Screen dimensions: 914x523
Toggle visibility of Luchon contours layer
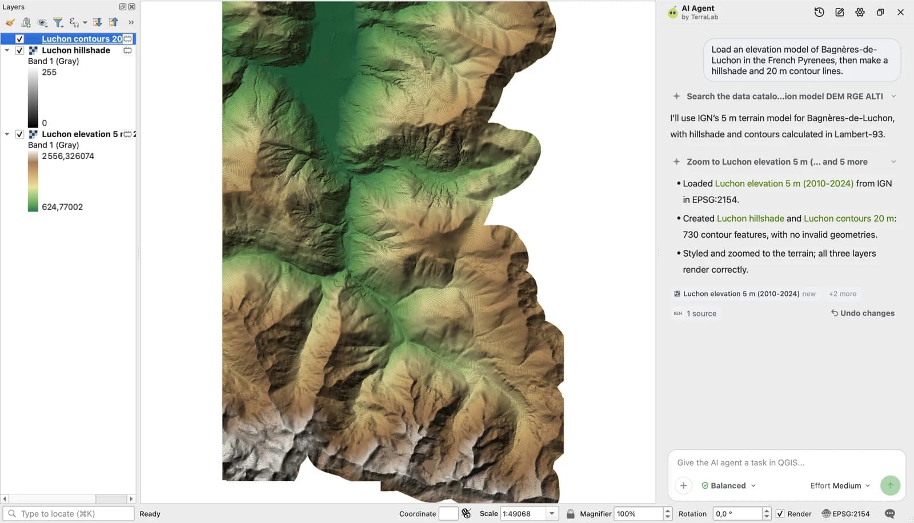[x=19, y=39]
